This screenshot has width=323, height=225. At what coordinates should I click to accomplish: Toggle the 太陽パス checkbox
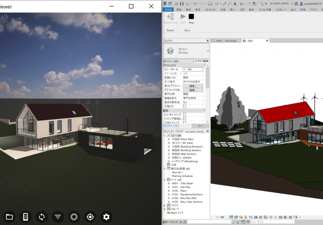[185, 106]
